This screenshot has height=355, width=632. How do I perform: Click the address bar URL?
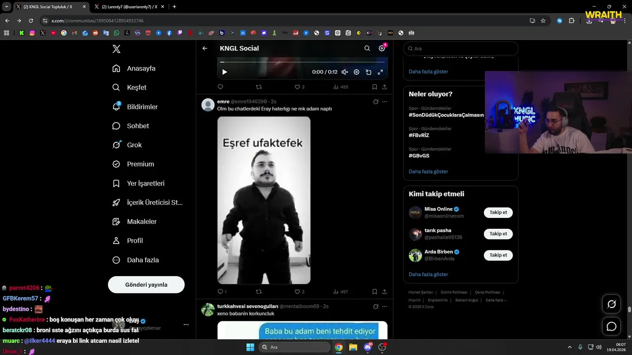[x=97, y=21]
